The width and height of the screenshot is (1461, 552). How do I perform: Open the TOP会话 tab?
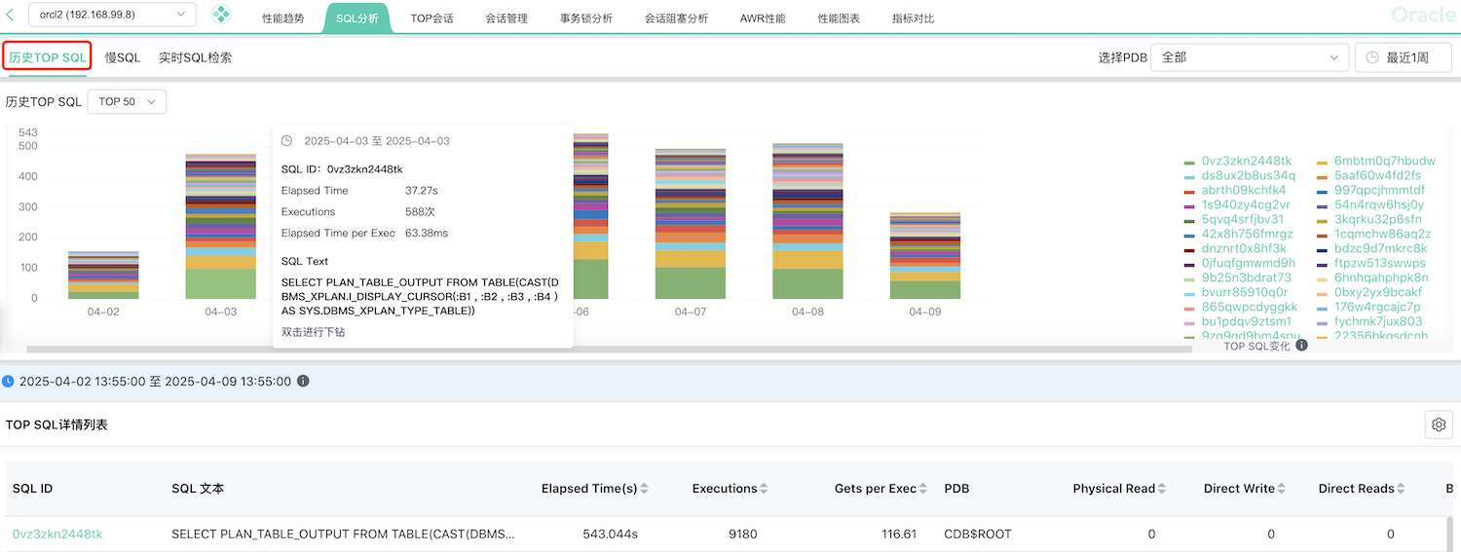431,18
